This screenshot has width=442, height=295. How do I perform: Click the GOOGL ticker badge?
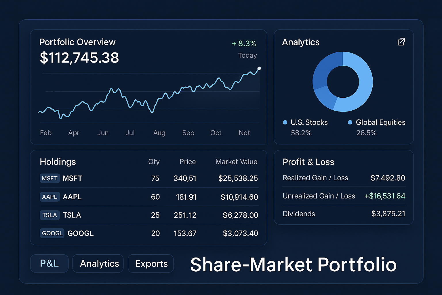click(52, 233)
